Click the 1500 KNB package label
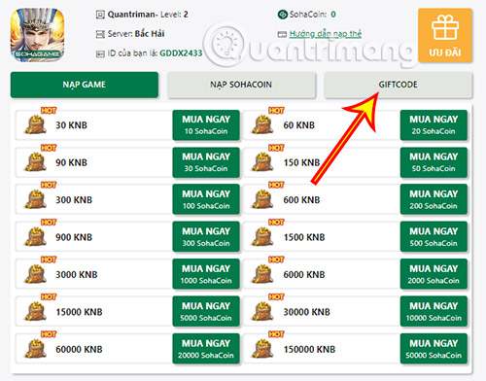The height and width of the screenshot is (381, 486). 304,237
